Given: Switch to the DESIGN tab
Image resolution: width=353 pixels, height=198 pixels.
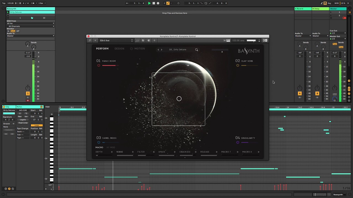Looking at the screenshot, I should [x=119, y=49].
